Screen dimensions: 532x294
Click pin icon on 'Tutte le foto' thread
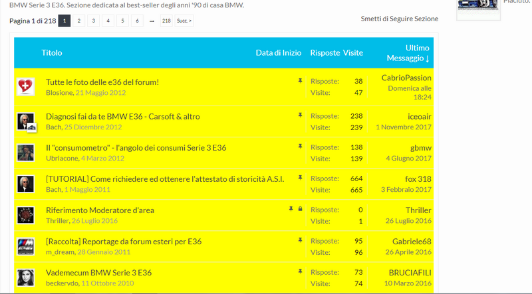tap(300, 81)
